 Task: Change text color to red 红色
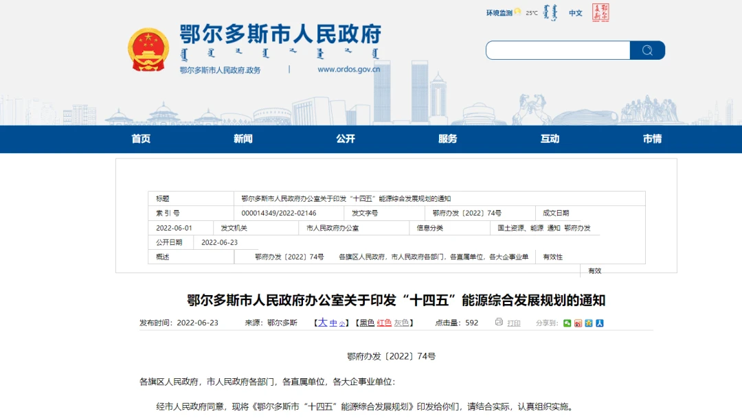[x=384, y=323]
